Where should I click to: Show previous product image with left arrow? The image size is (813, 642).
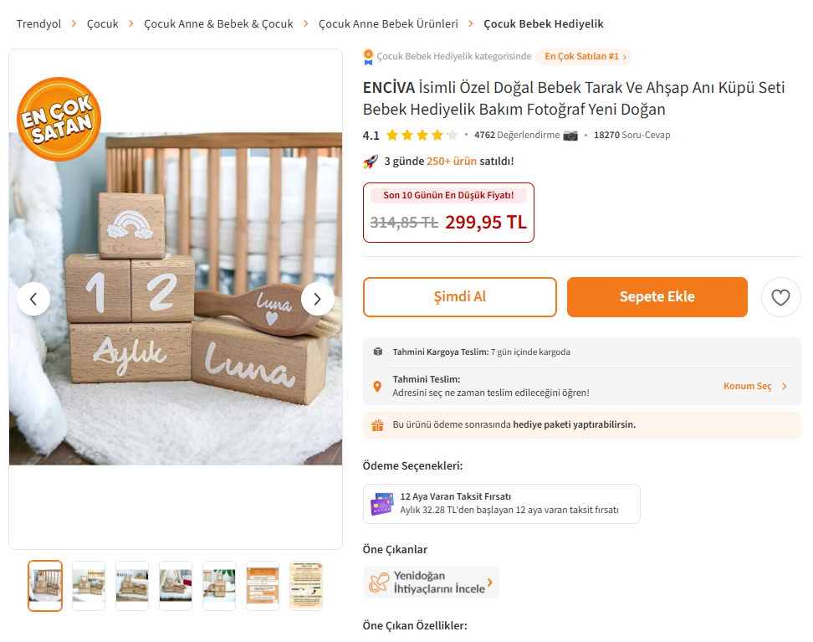tap(33, 299)
